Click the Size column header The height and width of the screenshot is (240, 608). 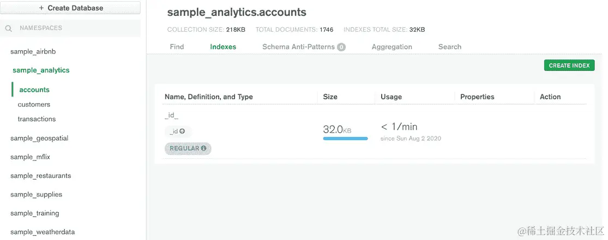coord(330,97)
